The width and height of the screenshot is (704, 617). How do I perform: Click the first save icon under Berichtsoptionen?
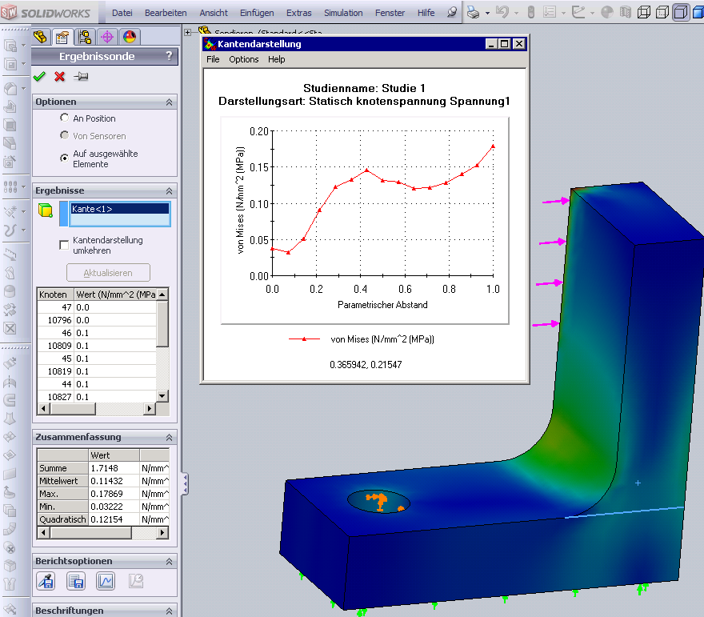[46, 582]
